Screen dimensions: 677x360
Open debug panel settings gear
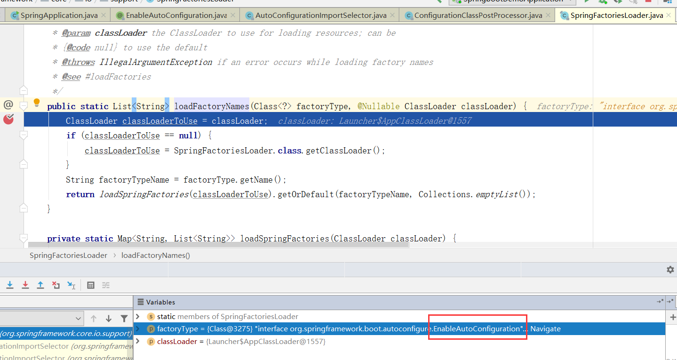(x=670, y=270)
